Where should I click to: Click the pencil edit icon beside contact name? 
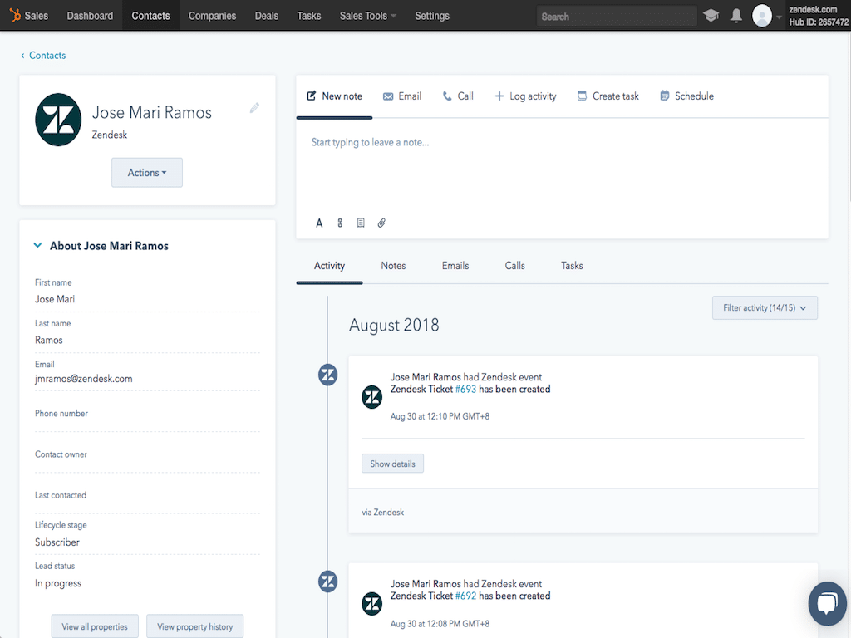pyautogui.click(x=254, y=108)
